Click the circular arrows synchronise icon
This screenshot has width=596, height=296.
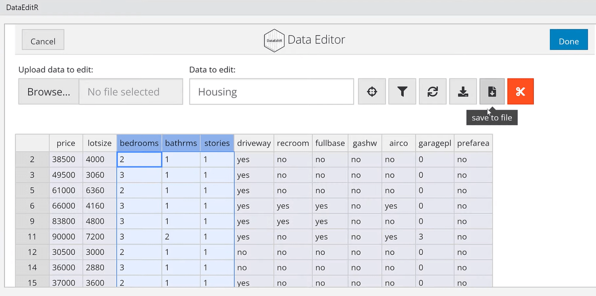432,92
